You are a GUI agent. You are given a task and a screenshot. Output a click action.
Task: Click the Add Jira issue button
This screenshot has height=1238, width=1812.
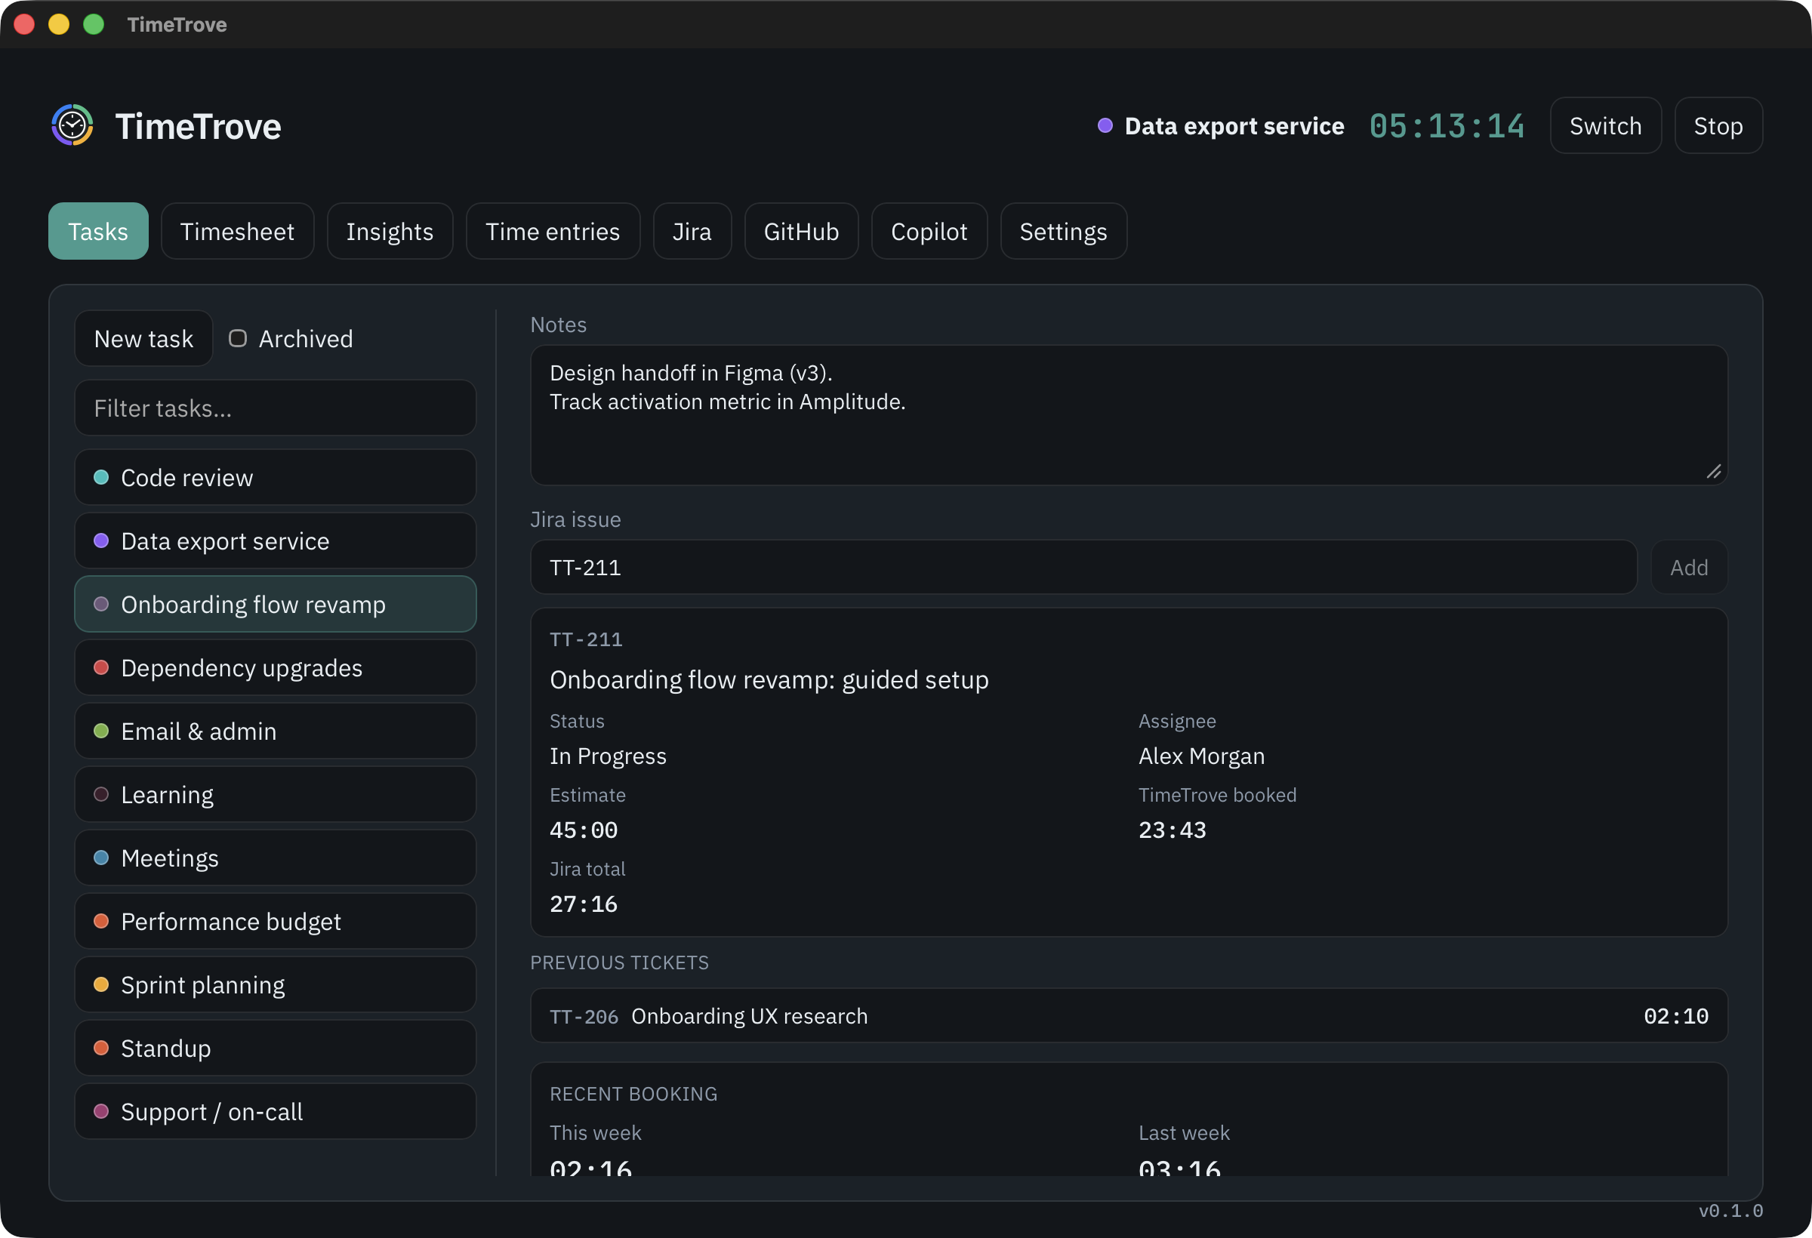(1689, 568)
